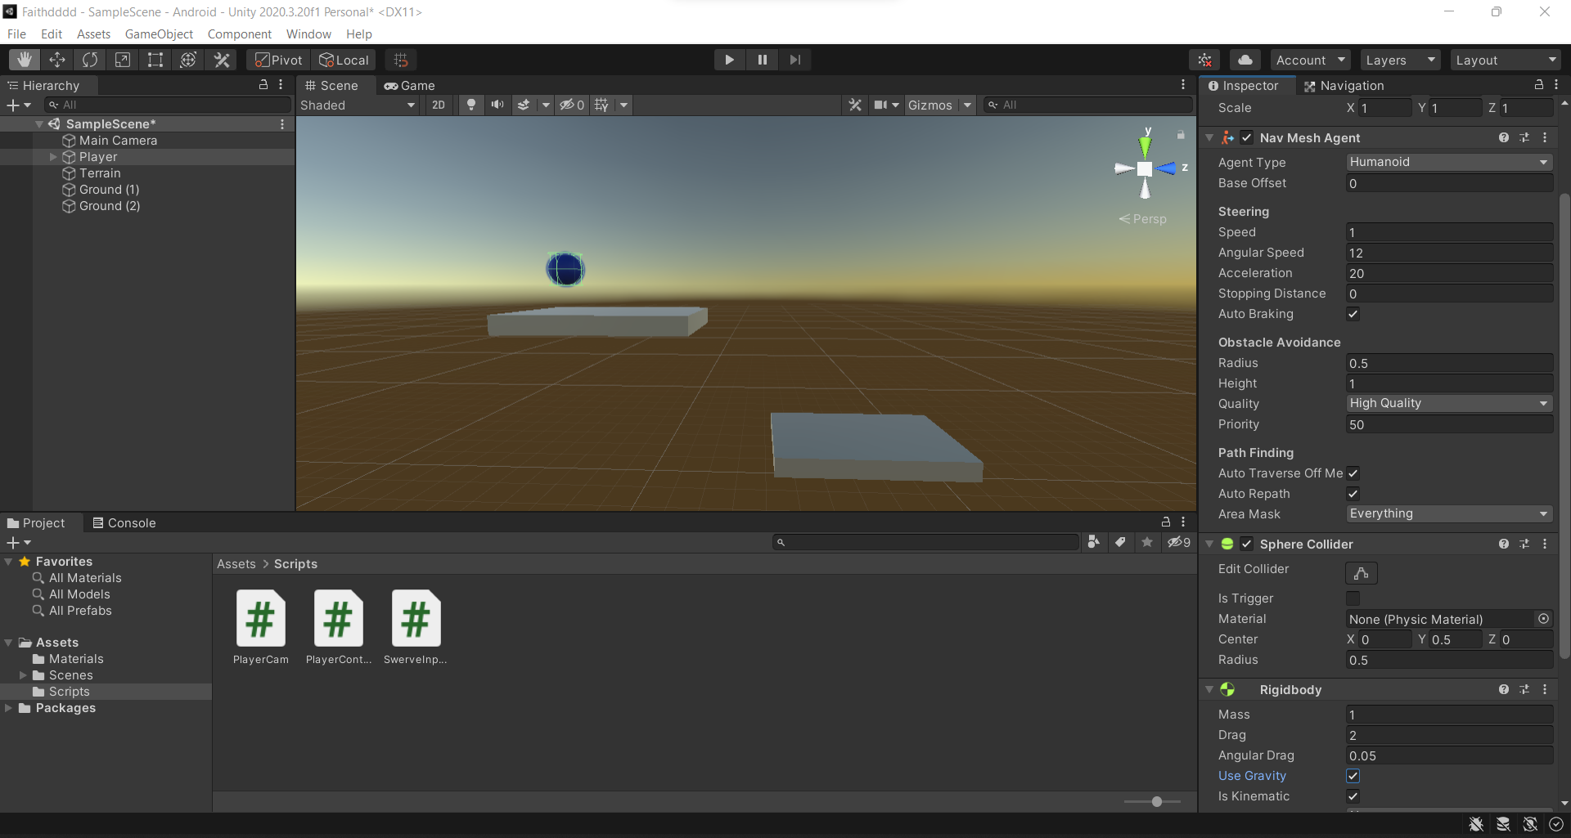Image resolution: width=1571 pixels, height=838 pixels.
Task: Lock the Hierarchy panel
Action: 263,85
